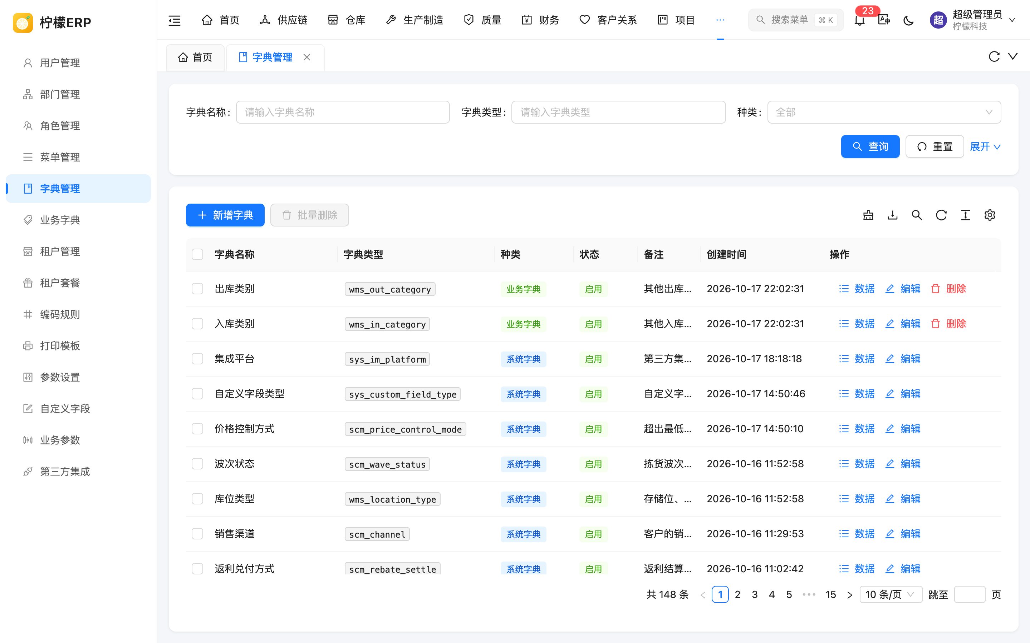1030x643 pixels.
Task: Delete the 出库类别 dictionary row
Action: click(x=949, y=289)
